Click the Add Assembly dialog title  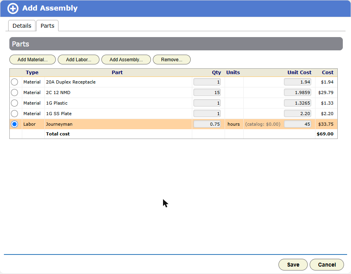pyautogui.click(x=50, y=8)
